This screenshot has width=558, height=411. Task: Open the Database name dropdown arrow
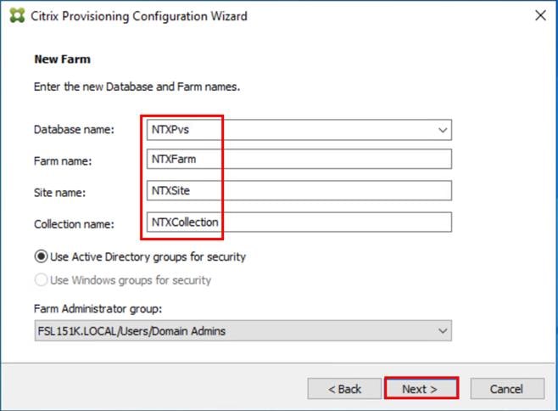443,130
